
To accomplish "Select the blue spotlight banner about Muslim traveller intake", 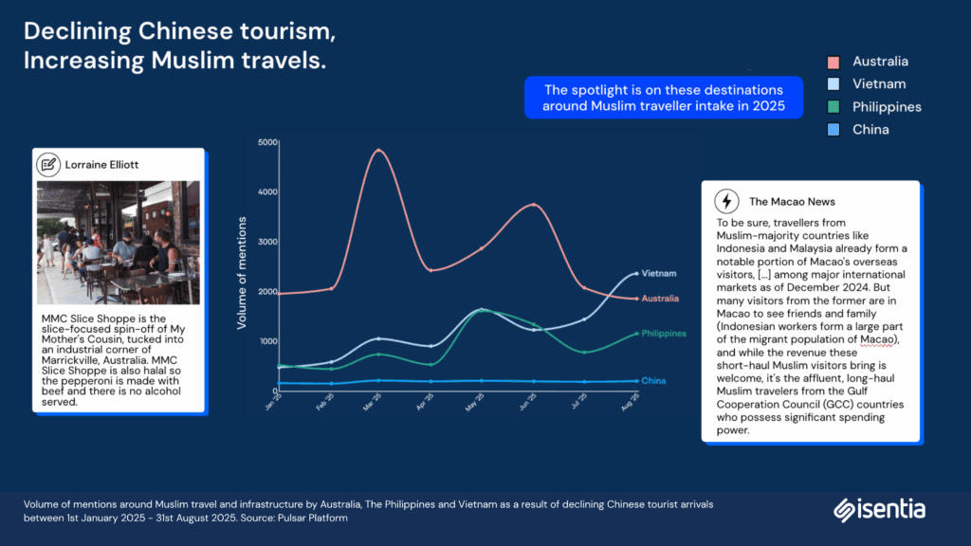I will tap(663, 98).
